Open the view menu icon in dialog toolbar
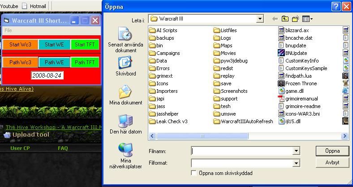This screenshot has height=187, width=353. click(x=307, y=19)
